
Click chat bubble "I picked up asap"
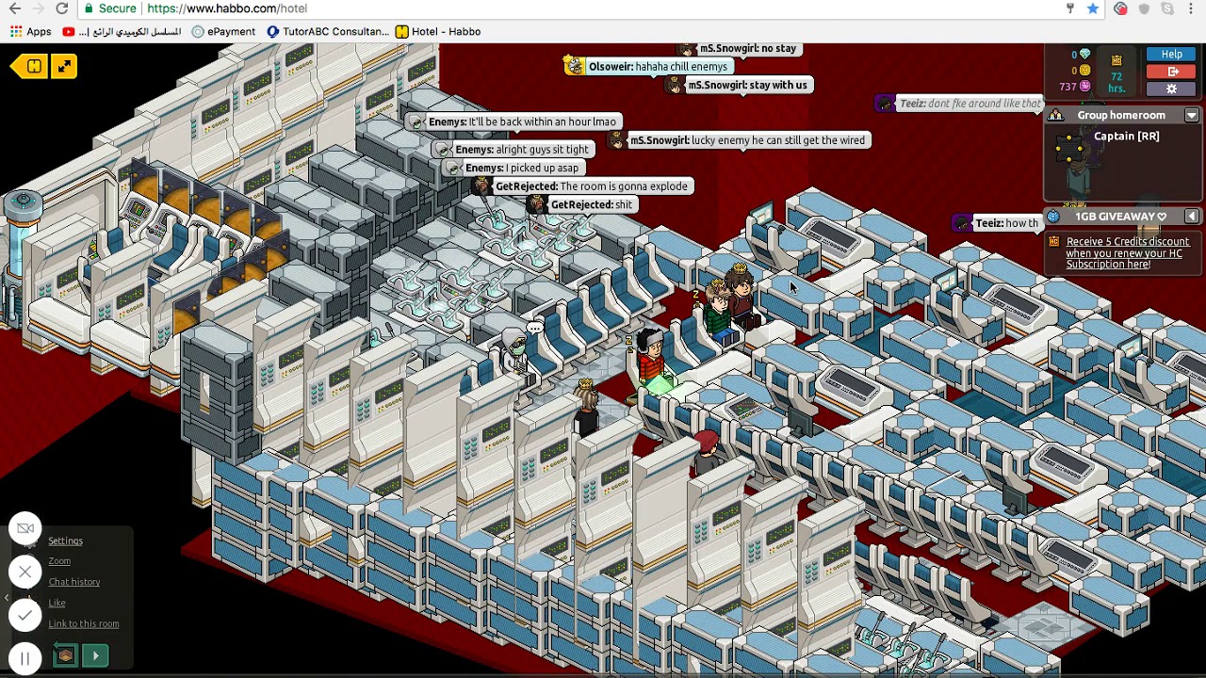coord(512,168)
